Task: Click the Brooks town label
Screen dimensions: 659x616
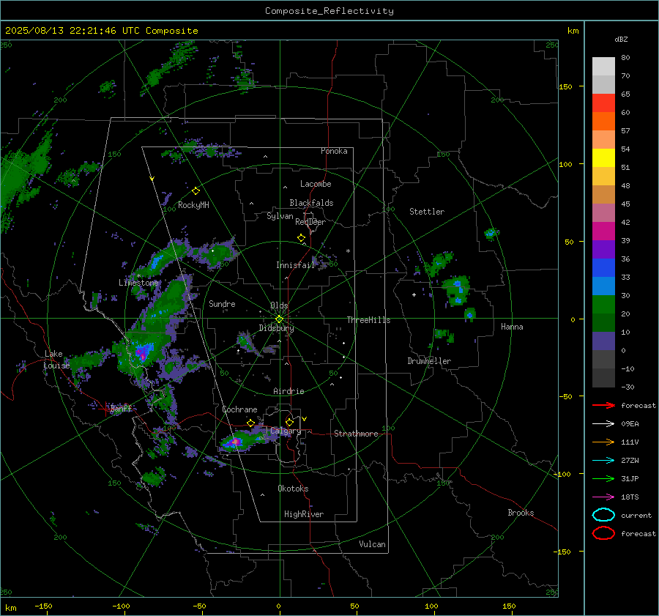Action: 521,513
